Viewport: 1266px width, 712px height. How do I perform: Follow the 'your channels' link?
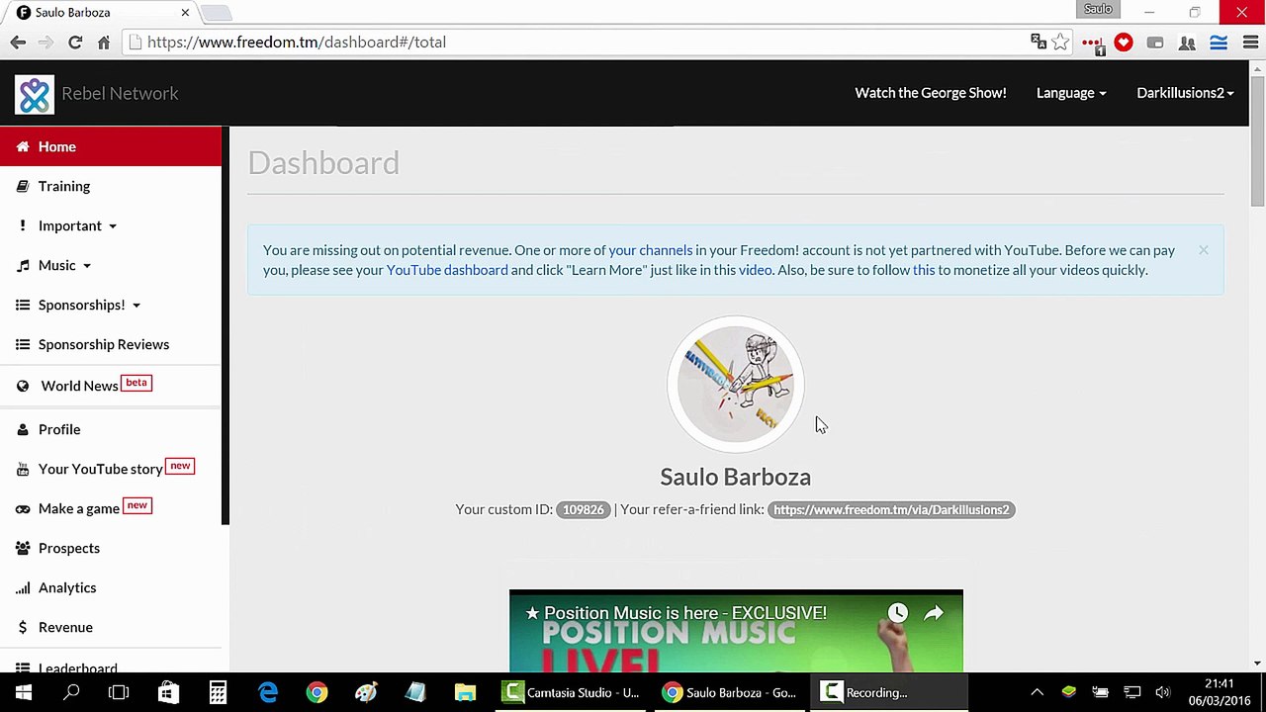pos(651,250)
